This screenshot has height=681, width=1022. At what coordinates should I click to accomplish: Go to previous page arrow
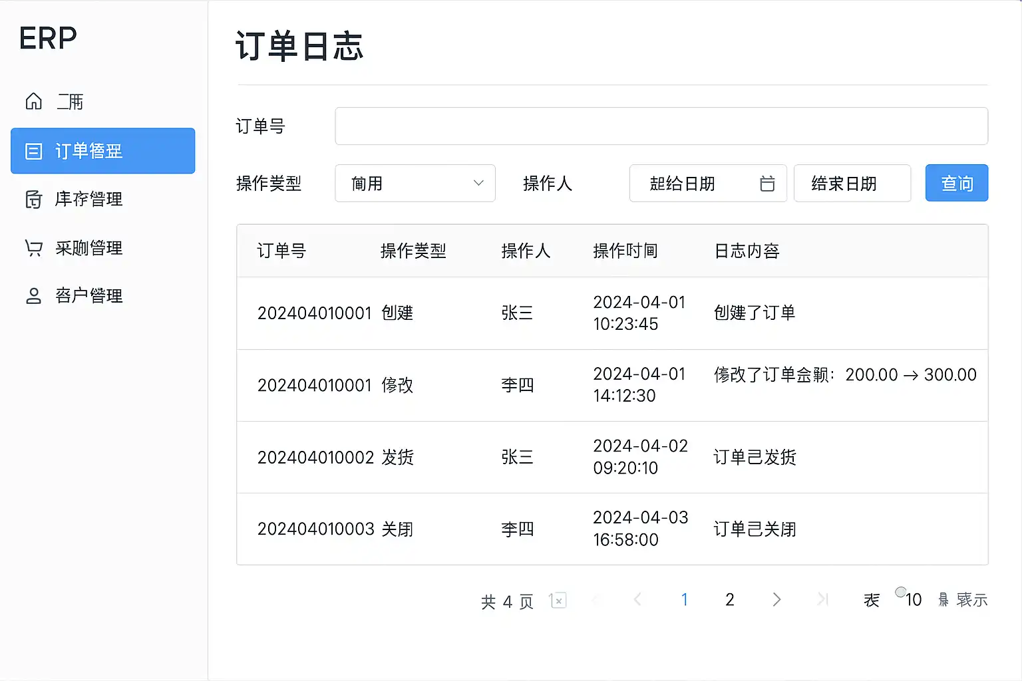[637, 600]
